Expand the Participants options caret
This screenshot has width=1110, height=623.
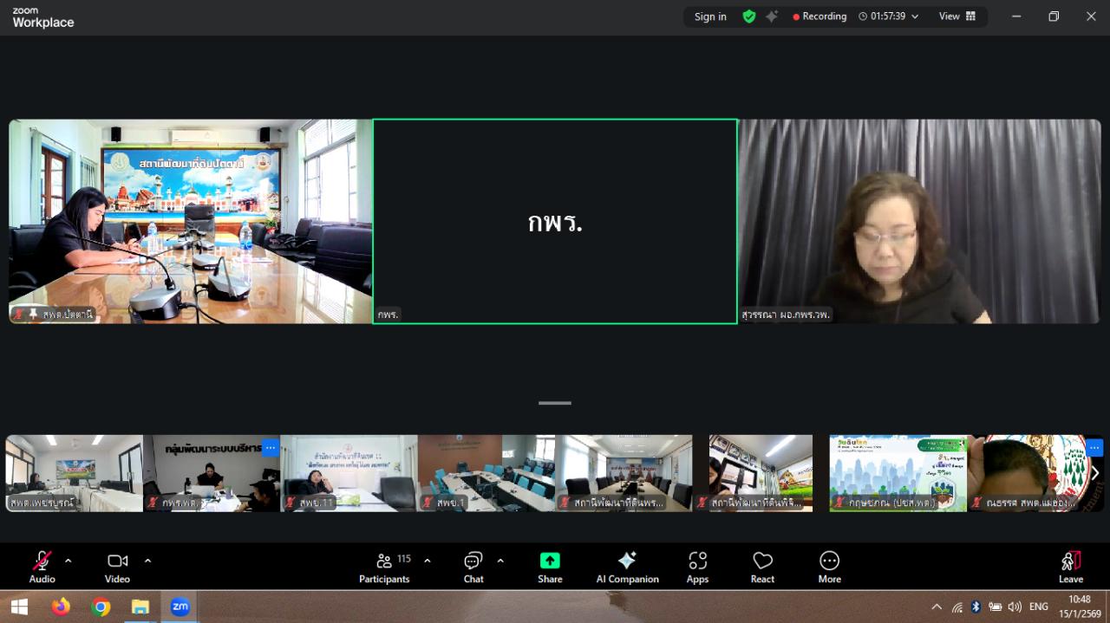point(427,561)
